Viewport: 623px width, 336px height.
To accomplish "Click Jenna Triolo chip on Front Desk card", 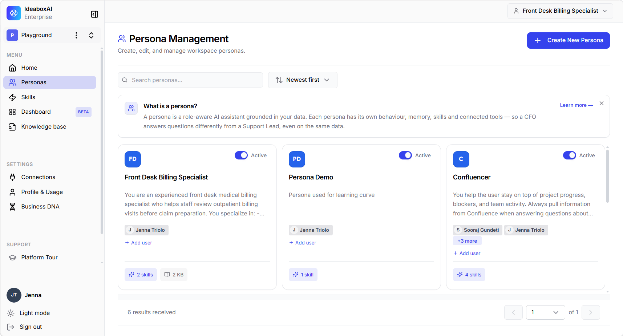I will 146,230.
